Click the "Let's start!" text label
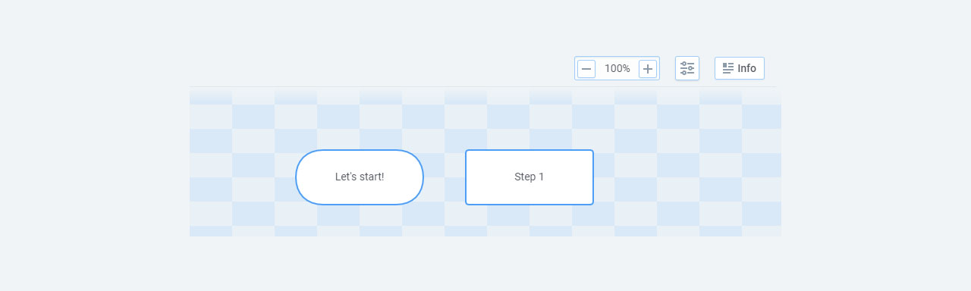This screenshot has height=291, width=971. pyautogui.click(x=360, y=177)
